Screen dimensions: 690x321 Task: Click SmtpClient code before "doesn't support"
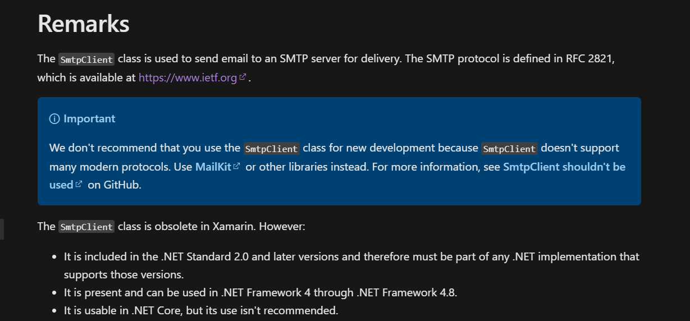click(x=510, y=149)
